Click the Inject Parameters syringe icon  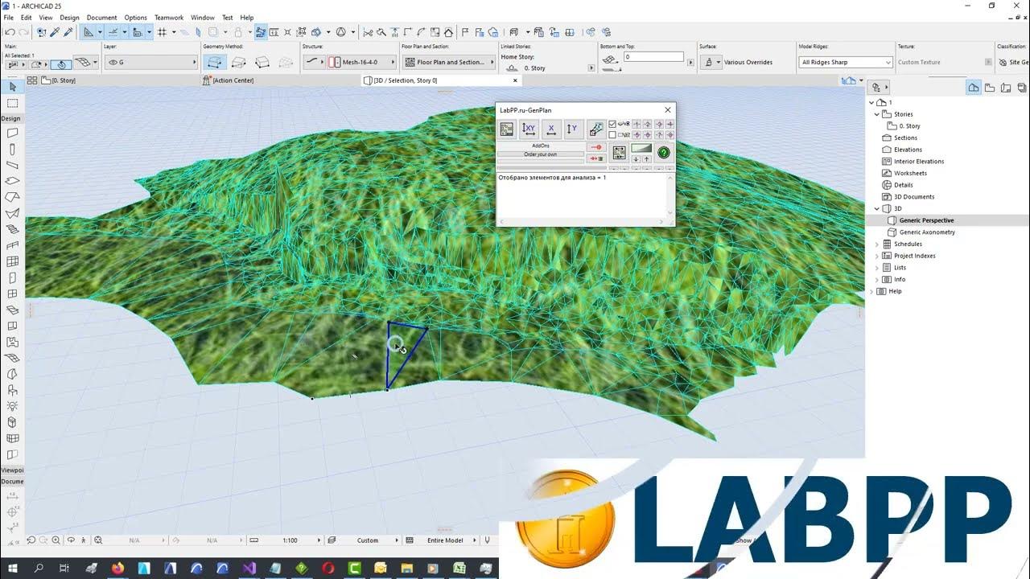pos(68,32)
